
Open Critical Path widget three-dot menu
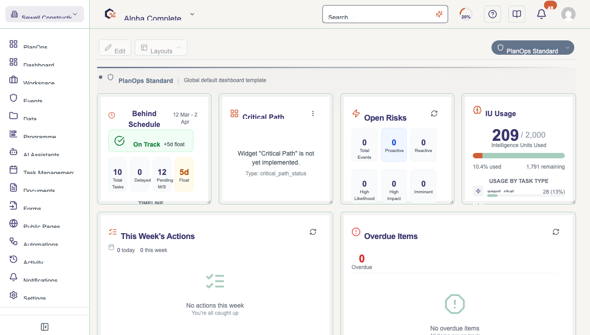(313, 113)
